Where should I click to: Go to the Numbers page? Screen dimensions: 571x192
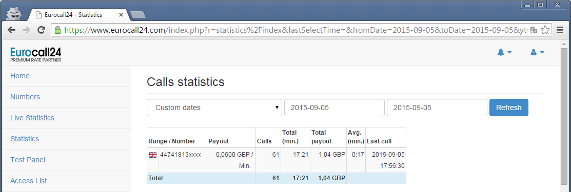click(x=25, y=97)
